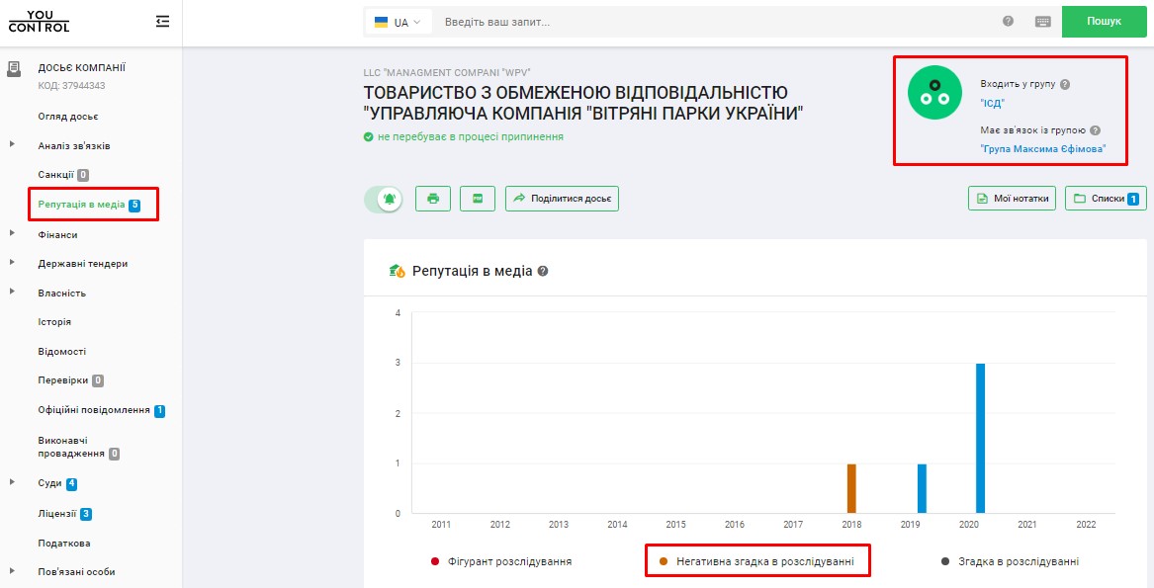The width and height of the screenshot is (1154, 588).
Task: Expand the Аналіз зв'язків section
Action: pyautogui.click(x=13, y=146)
